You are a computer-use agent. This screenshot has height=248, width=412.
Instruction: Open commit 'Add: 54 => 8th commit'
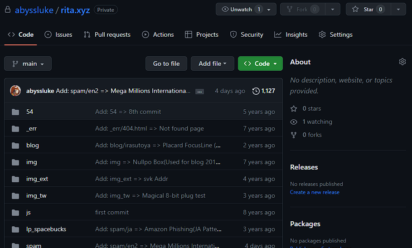click(x=128, y=112)
